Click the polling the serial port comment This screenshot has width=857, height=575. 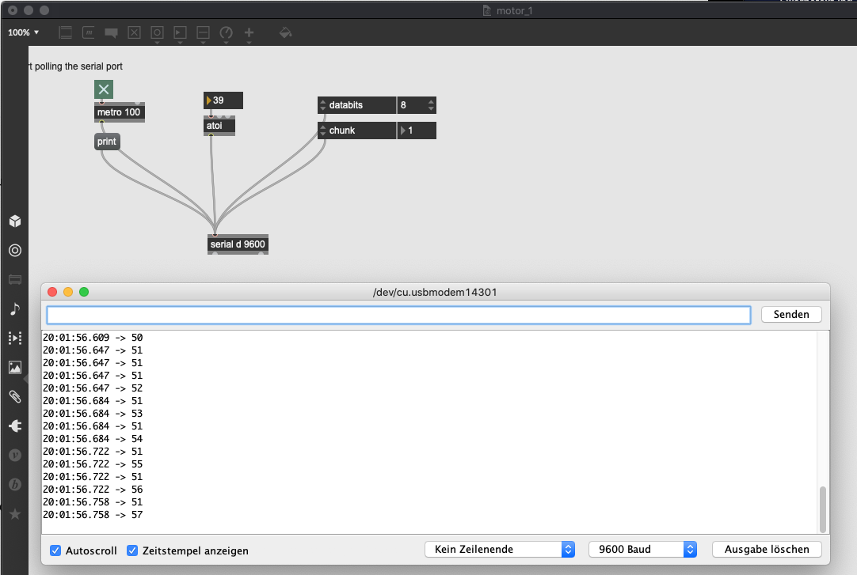coord(76,66)
